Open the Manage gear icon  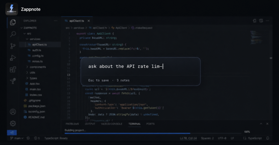click(13, 123)
